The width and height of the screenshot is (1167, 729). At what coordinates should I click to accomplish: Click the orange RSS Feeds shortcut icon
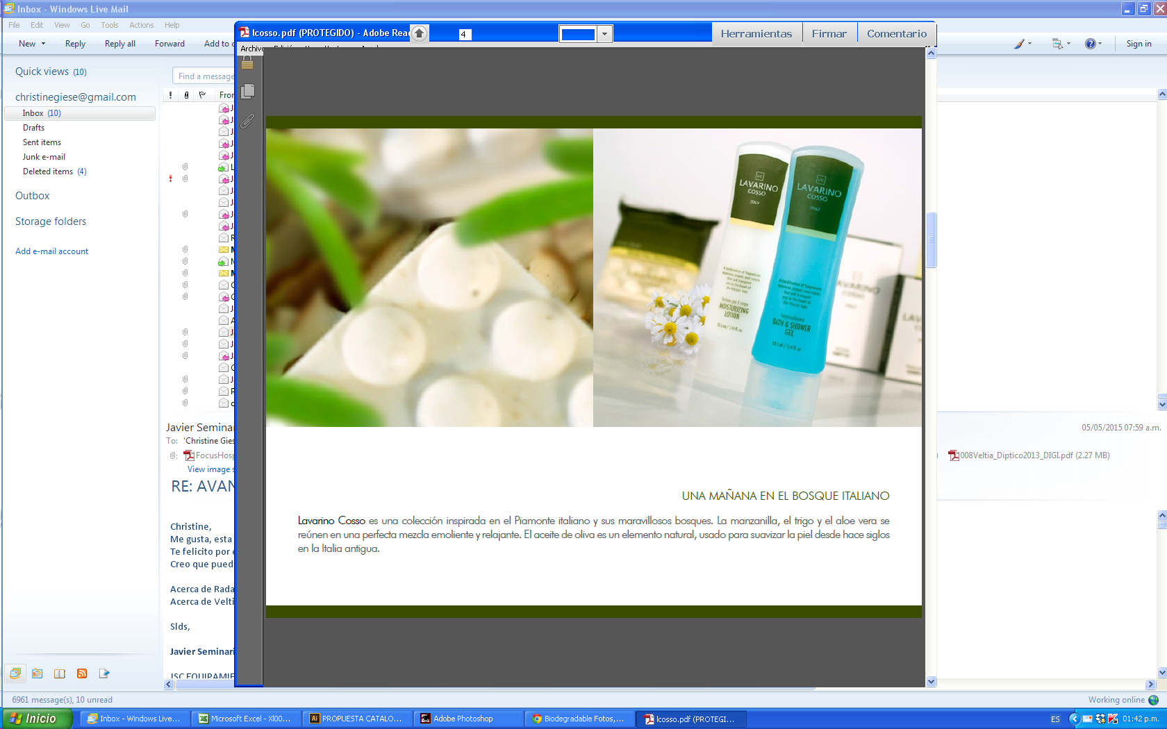(82, 673)
